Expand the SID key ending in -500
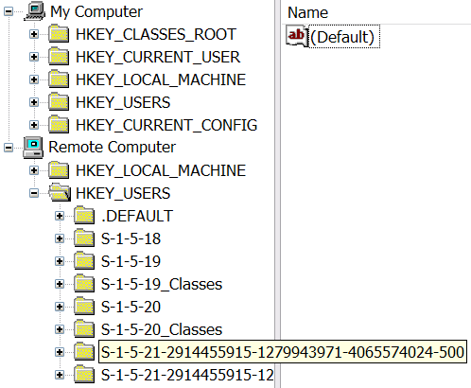The height and width of the screenshot is (388, 471). click(60, 352)
